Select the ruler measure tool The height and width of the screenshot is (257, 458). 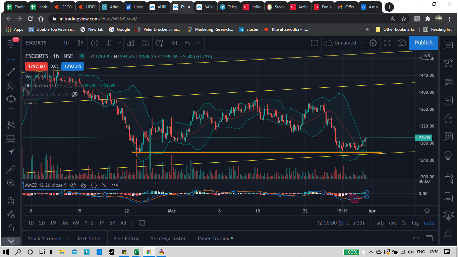pos(11,170)
